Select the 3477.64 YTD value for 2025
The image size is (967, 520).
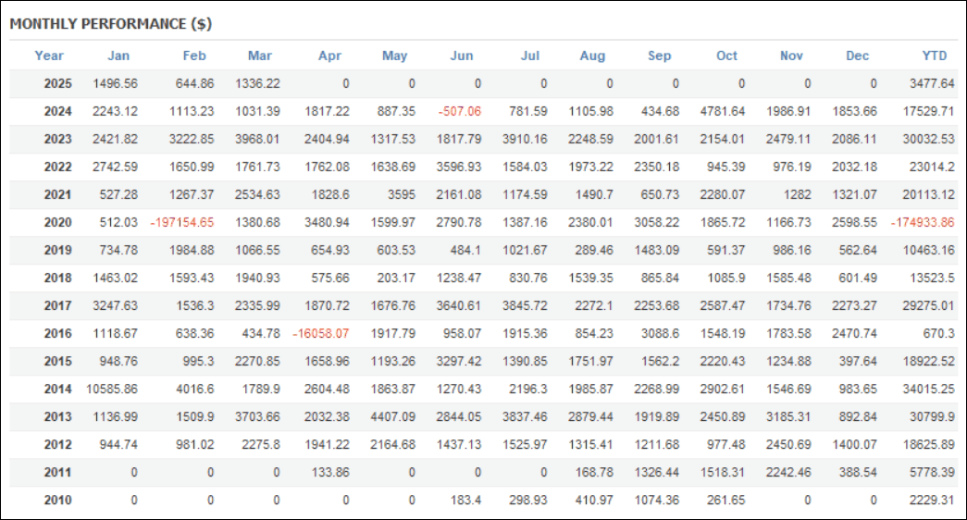(932, 83)
